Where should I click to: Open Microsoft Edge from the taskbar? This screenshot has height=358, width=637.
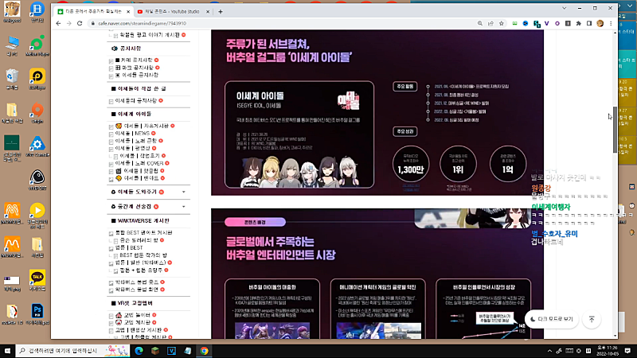point(139,351)
